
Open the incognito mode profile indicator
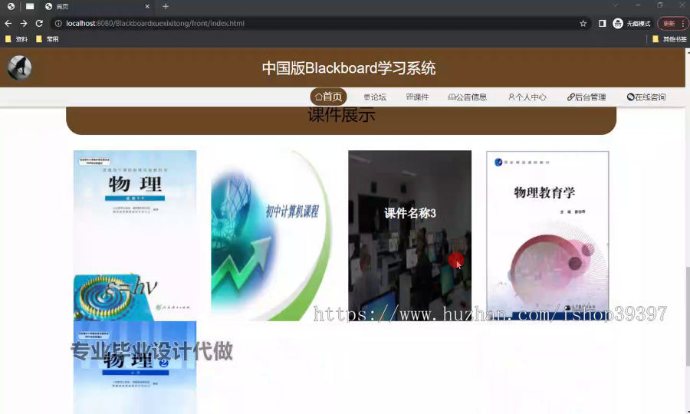(632, 23)
